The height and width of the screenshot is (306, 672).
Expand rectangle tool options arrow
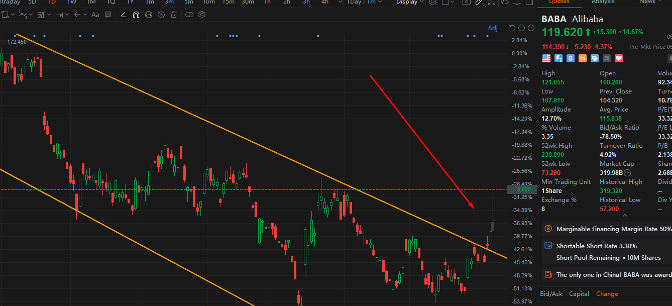(13, 15)
